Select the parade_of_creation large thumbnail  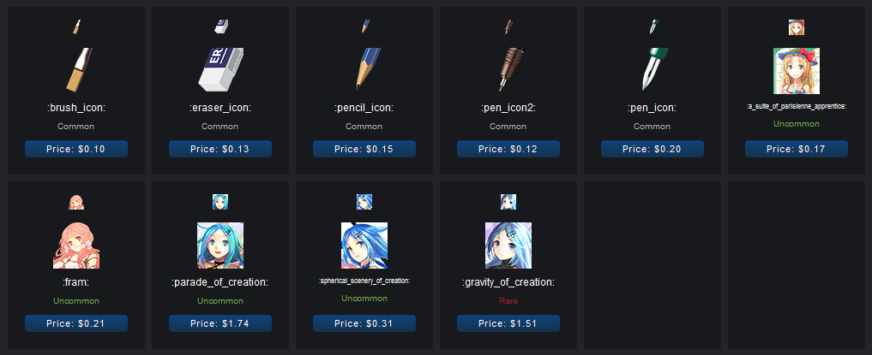[x=220, y=246]
